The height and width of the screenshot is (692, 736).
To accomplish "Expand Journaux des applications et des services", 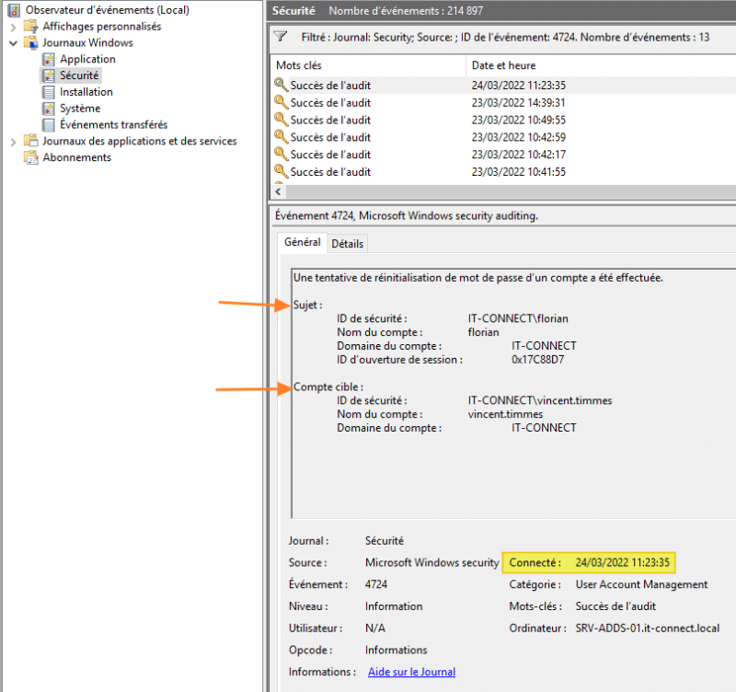I will coord(13,142).
